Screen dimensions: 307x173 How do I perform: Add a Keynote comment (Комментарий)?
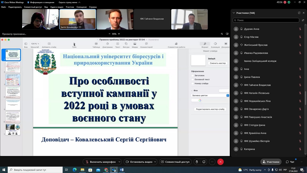(x=147, y=44)
